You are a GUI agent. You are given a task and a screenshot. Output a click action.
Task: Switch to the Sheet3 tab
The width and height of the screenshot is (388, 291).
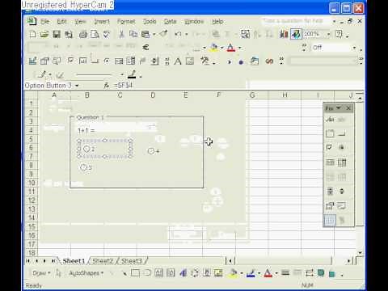132,261
